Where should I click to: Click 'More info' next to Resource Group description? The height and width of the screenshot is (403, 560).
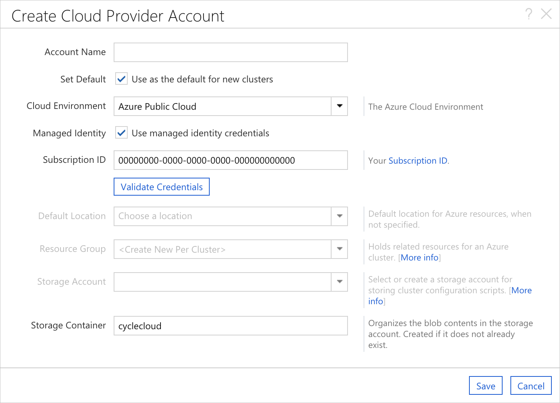tap(419, 257)
